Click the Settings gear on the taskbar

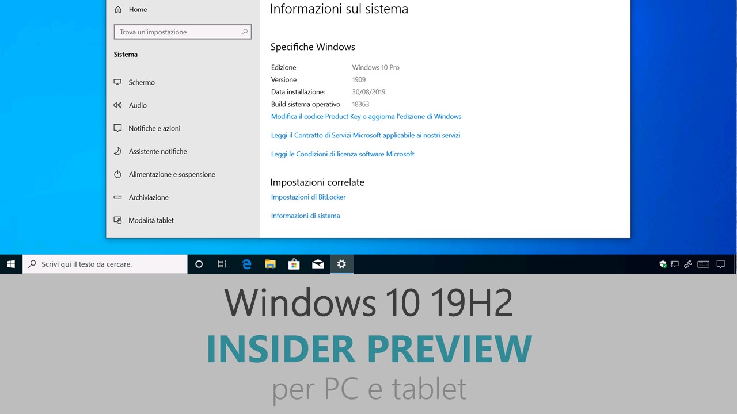[x=341, y=264]
